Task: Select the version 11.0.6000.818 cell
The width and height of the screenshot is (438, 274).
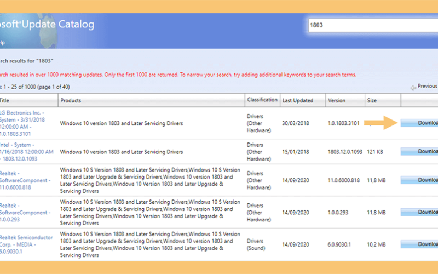Action: pyautogui.click(x=344, y=180)
